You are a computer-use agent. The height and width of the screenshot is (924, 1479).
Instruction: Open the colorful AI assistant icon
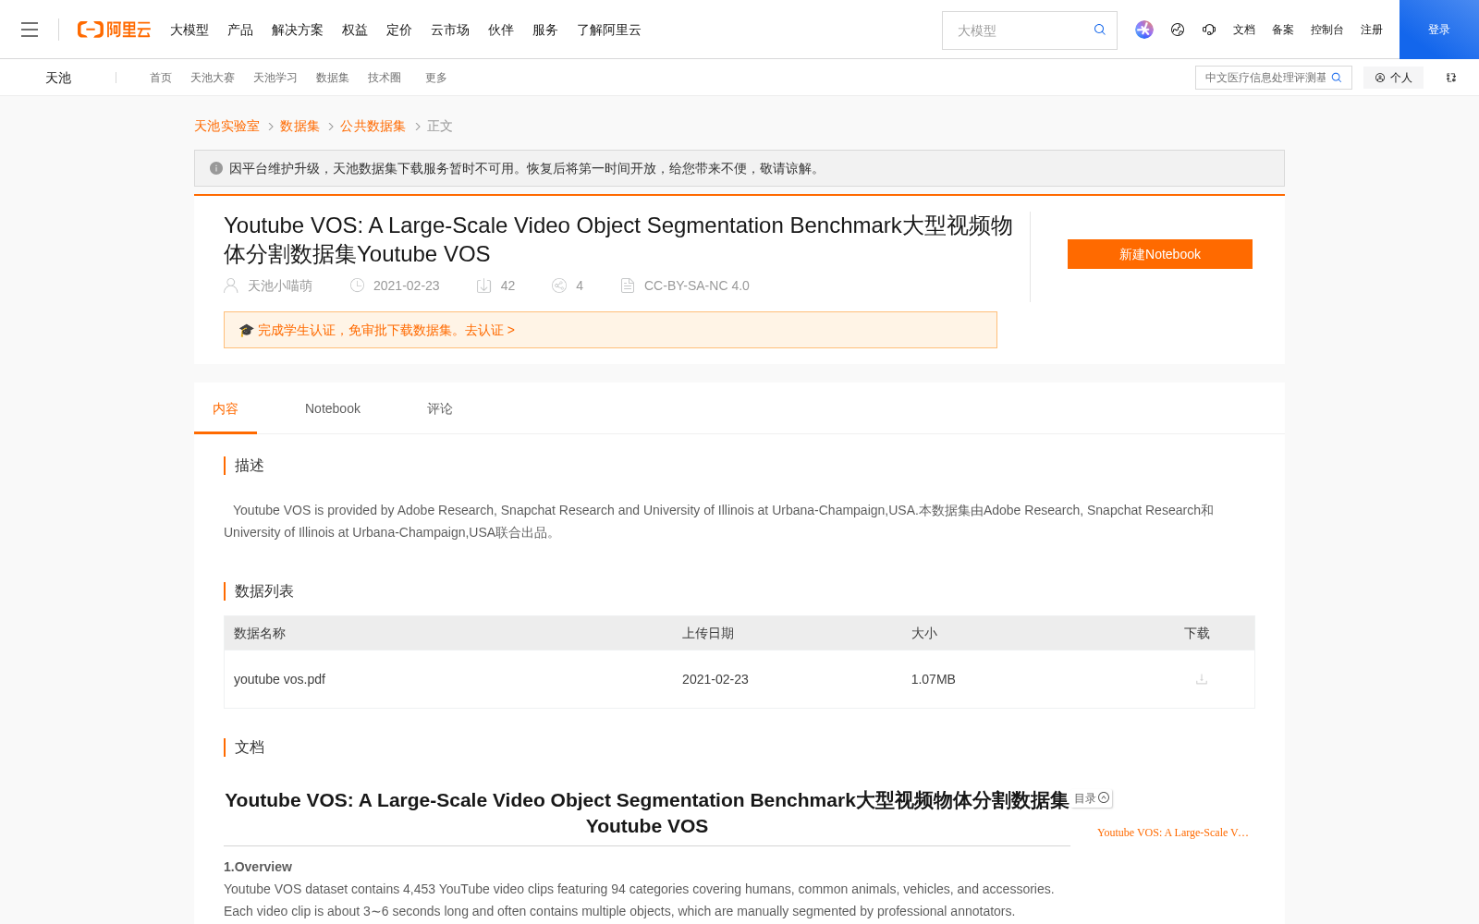[1144, 30]
